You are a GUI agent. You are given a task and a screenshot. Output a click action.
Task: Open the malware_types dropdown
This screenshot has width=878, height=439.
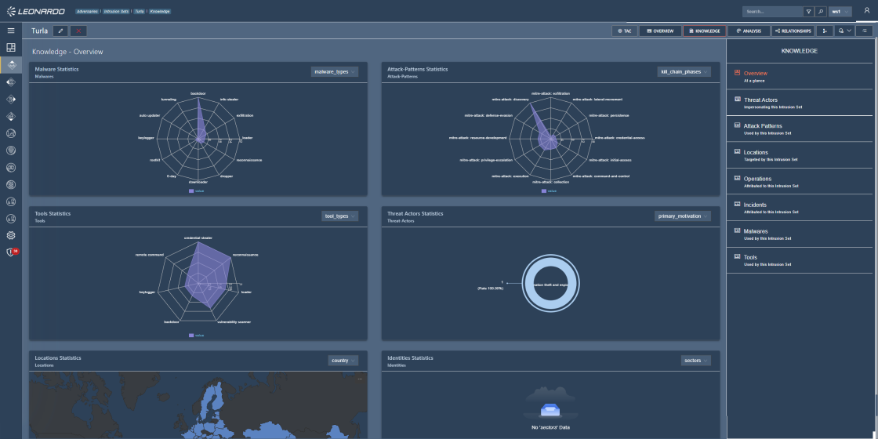click(x=335, y=71)
